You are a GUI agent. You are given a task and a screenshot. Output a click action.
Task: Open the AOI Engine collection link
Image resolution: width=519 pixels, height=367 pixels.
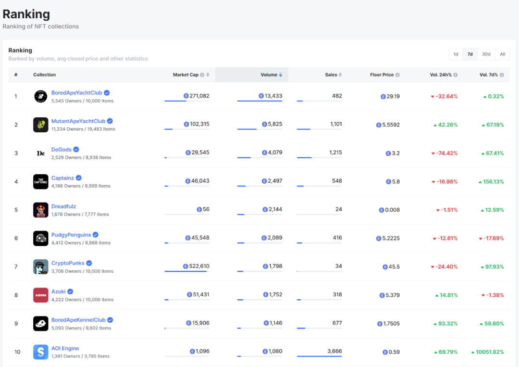pyautogui.click(x=65, y=348)
